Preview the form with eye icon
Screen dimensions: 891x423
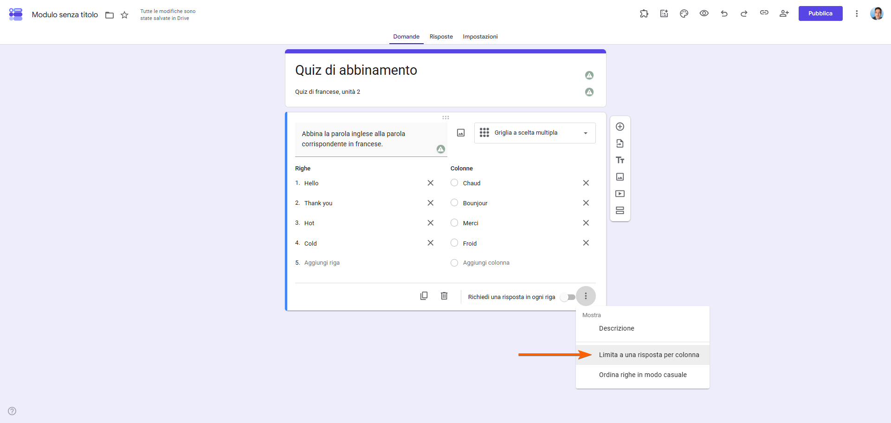[x=704, y=13]
